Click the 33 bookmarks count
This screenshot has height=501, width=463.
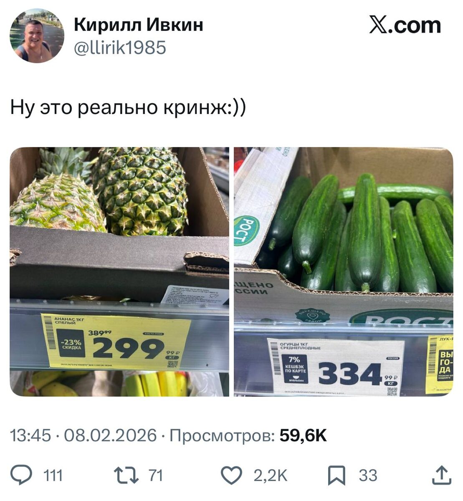pyautogui.click(x=368, y=476)
